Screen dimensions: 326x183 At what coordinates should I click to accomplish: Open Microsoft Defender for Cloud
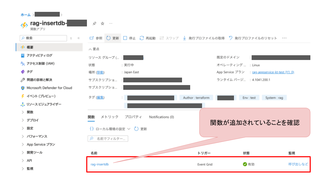[49, 88]
